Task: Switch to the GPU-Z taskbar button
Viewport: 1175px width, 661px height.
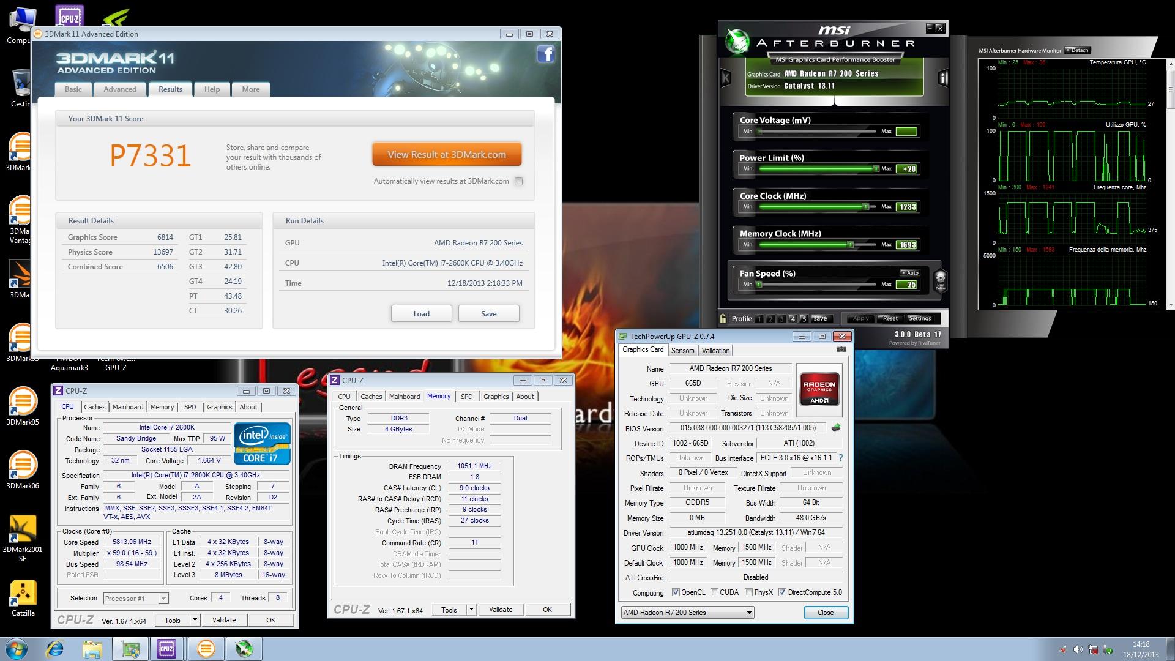Action: click(x=130, y=649)
